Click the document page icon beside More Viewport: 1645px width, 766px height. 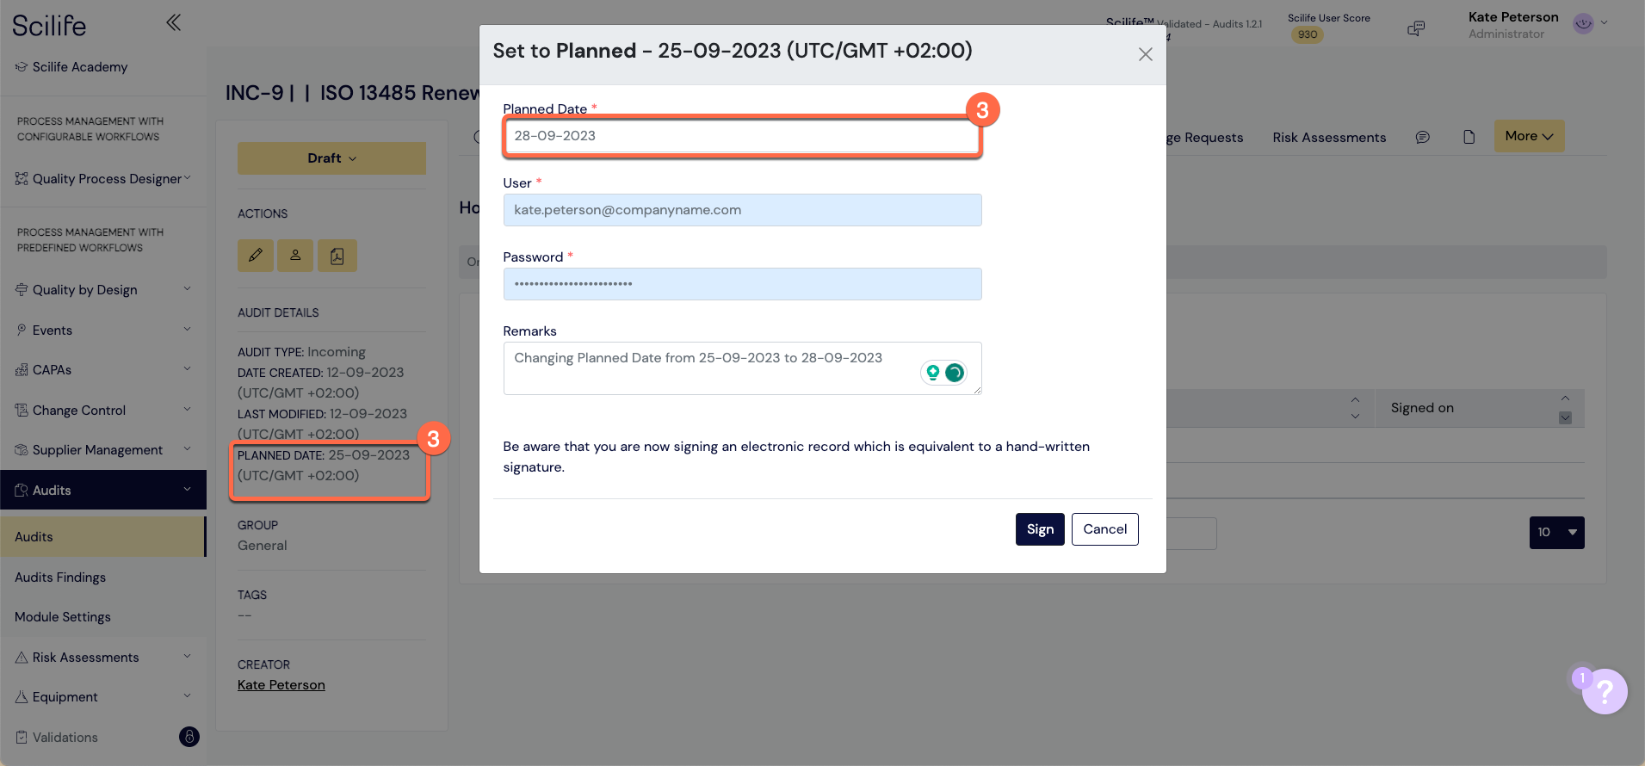click(1469, 137)
